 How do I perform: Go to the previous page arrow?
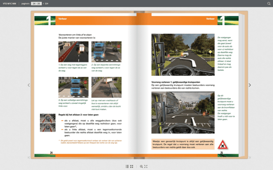tap(29, 85)
